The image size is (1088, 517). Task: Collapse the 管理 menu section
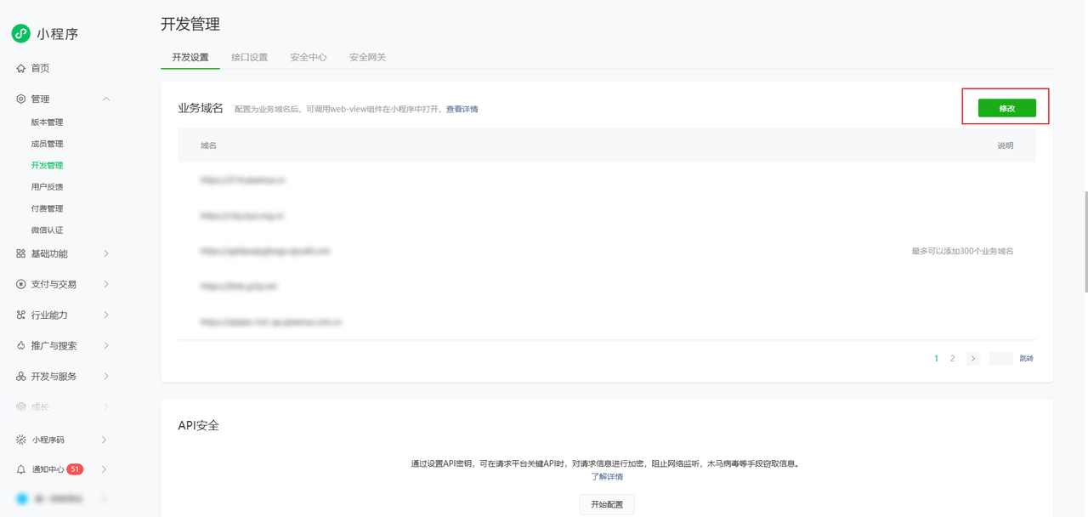click(x=106, y=99)
